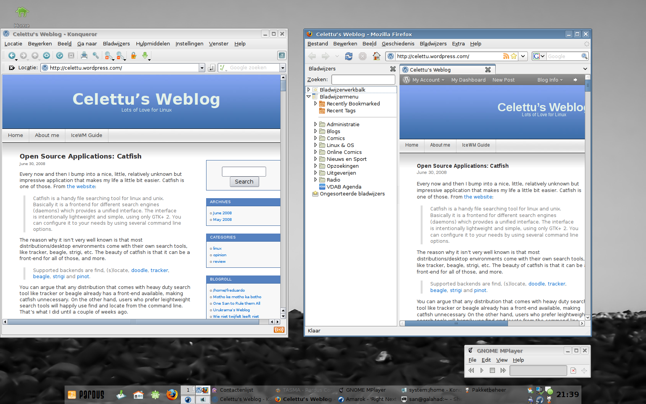
Task: Expand the Bladwijzerwerkbalk tree node
Action: pos(308,90)
